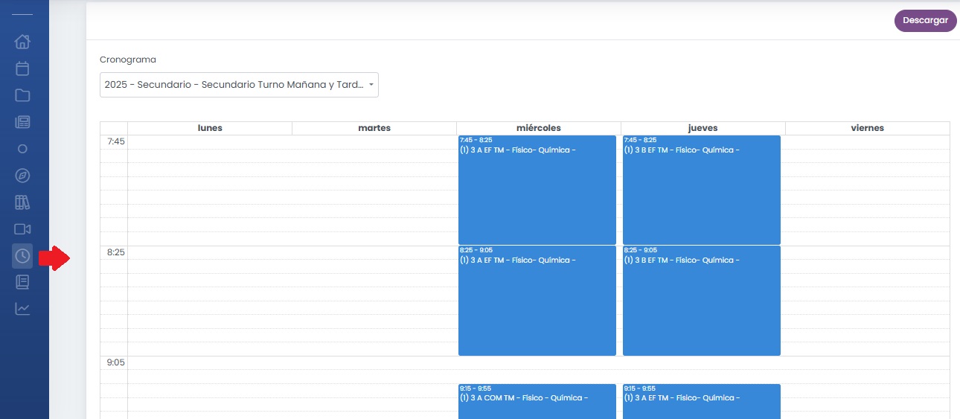Select the viernes column header
This screenshot has width=960, height=419.
(868, 128)
